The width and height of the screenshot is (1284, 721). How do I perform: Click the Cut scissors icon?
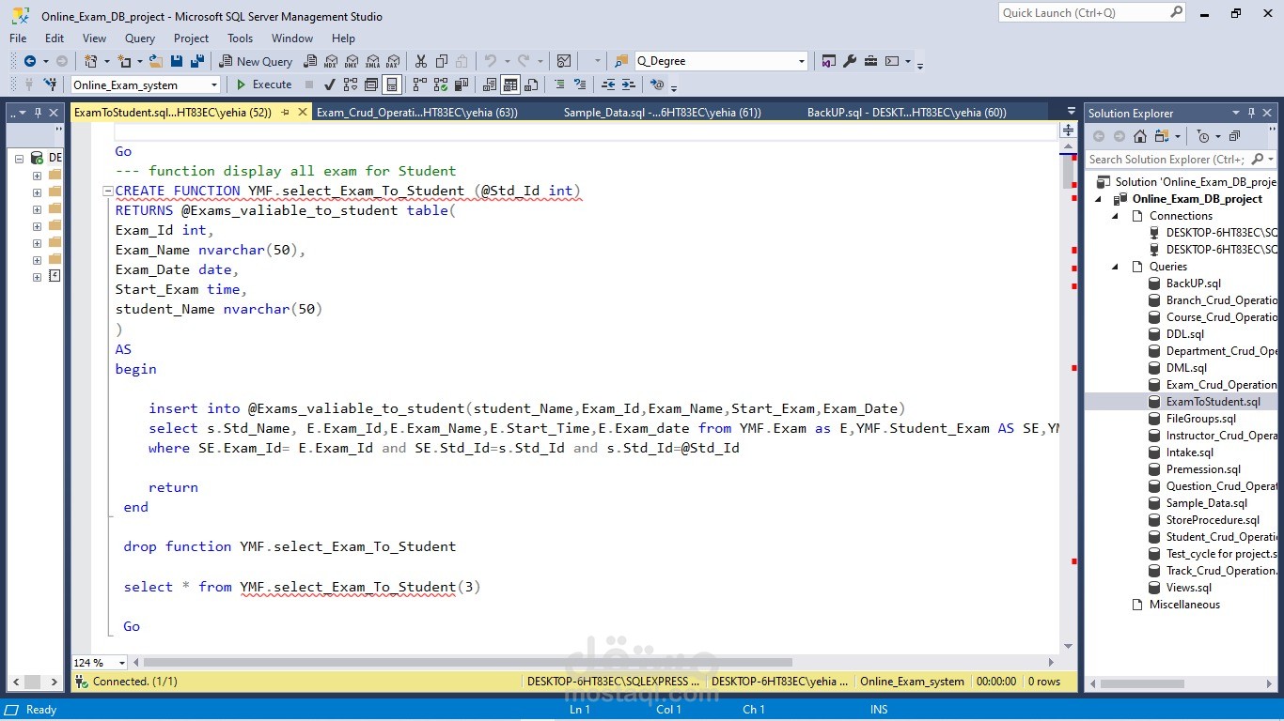point(420,61)
